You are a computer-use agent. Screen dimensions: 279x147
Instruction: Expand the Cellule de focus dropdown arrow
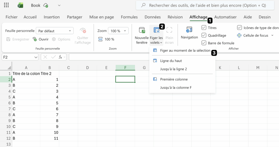(272, 36)
